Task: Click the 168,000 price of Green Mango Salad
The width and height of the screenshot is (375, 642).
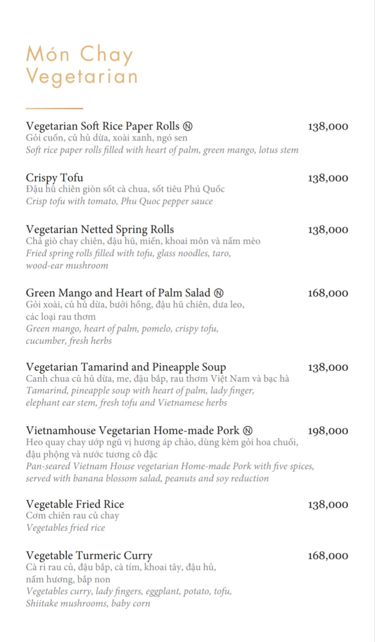Action: [328, 293]
